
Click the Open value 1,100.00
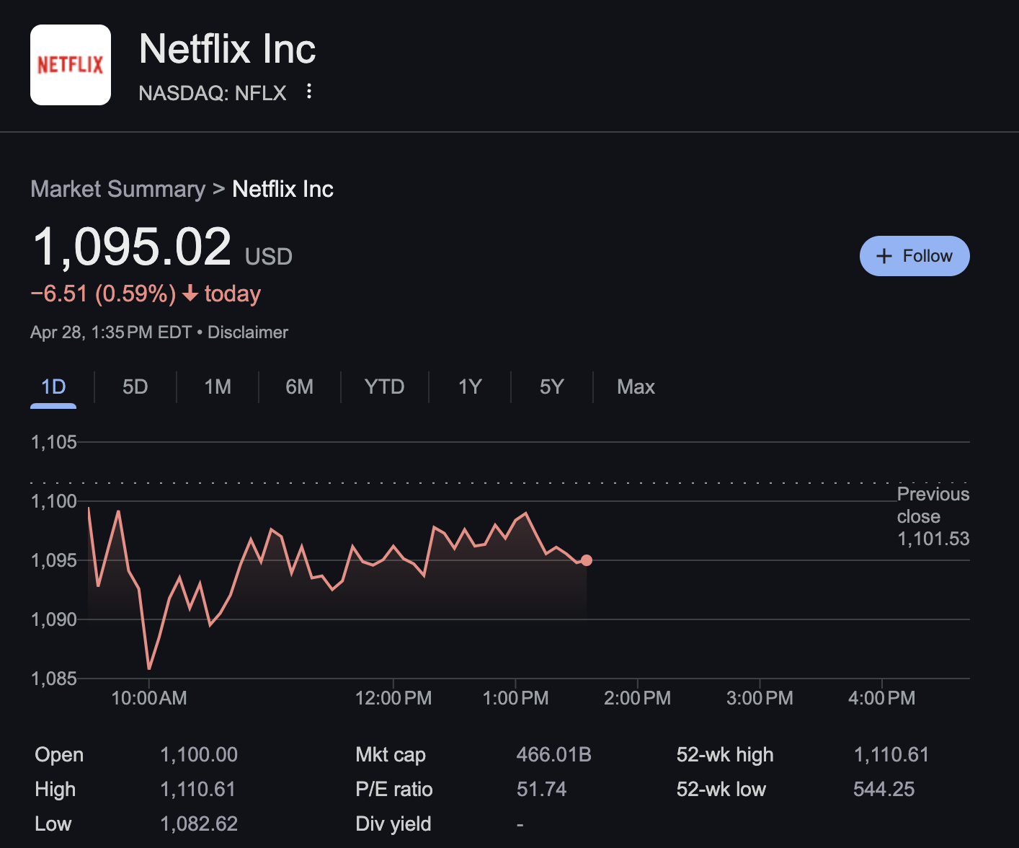(199, 755)
